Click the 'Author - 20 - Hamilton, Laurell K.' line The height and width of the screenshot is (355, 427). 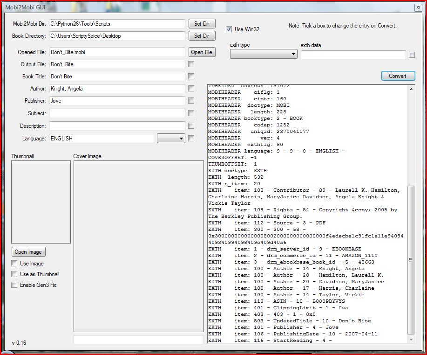[296, 275]
